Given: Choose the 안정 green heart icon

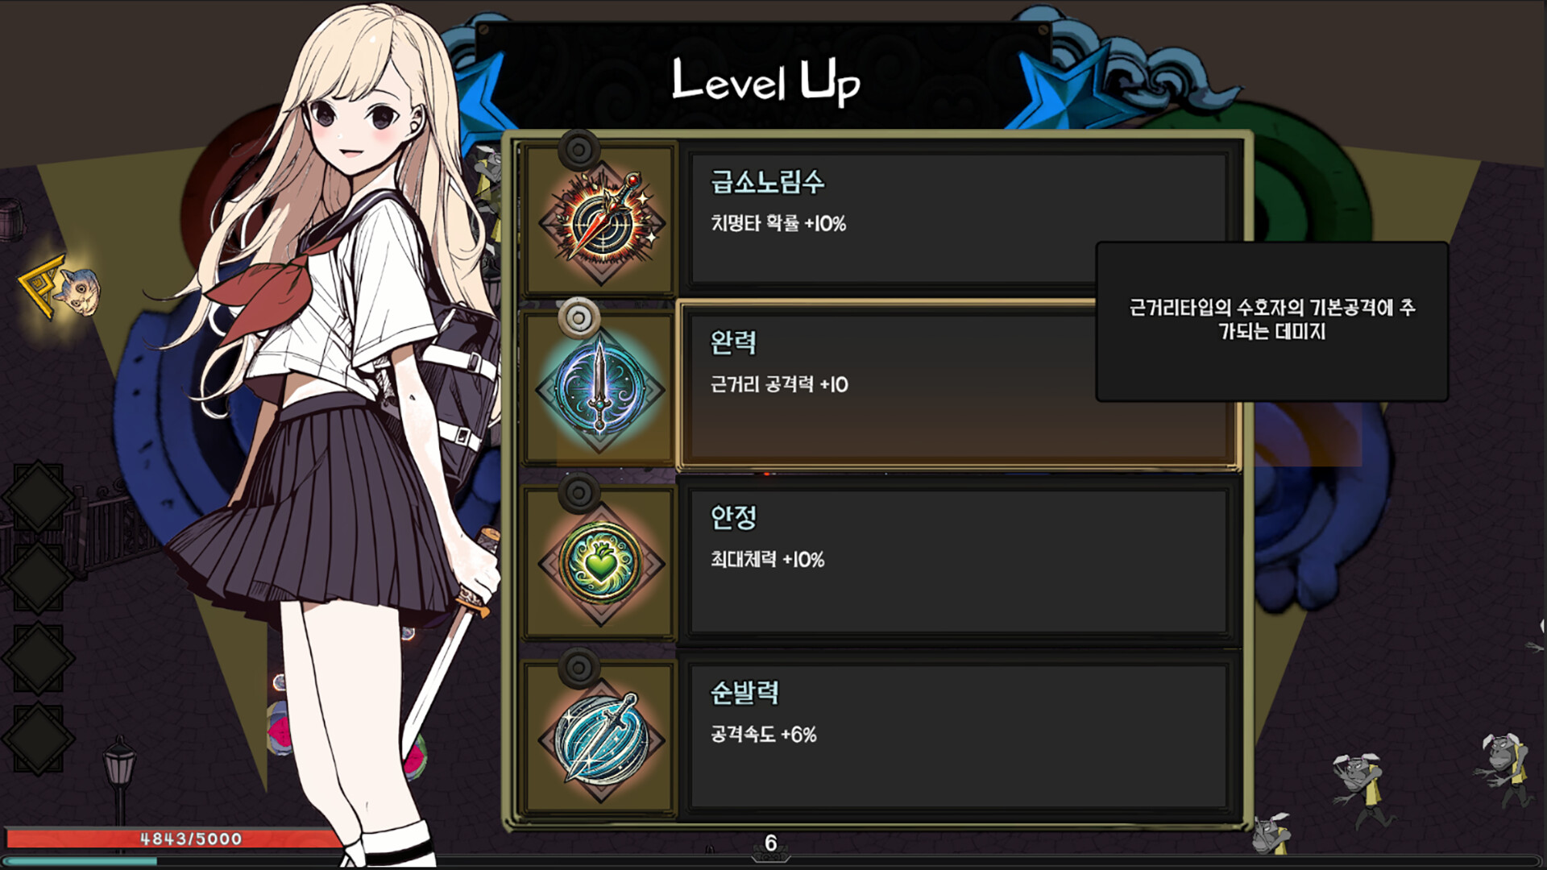Looking at the screenshot, I should [x=601, y=563].
